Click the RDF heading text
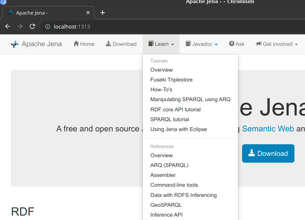The height and width of the screenshot is (220, 305). [22, 212]
